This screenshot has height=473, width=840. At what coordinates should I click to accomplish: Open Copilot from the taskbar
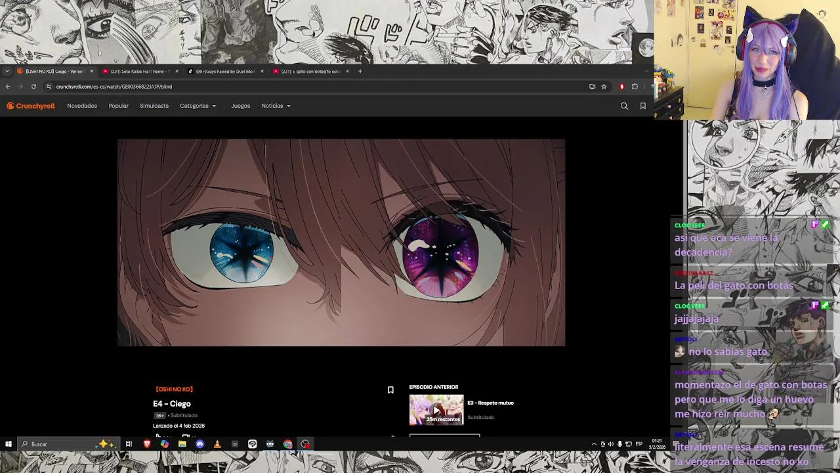(x=165, y=444)
